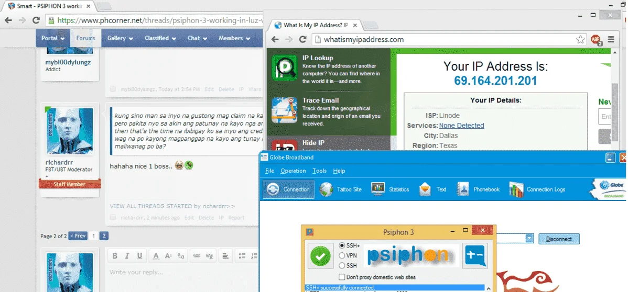Open the Adblock Plus extension icon
This screenshot has height=292, width=628.
coord(597,40)
